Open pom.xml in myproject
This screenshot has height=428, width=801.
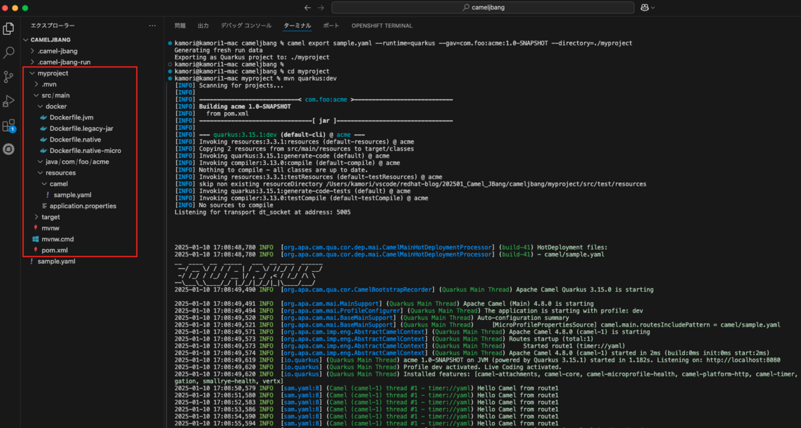pos(53,250)
